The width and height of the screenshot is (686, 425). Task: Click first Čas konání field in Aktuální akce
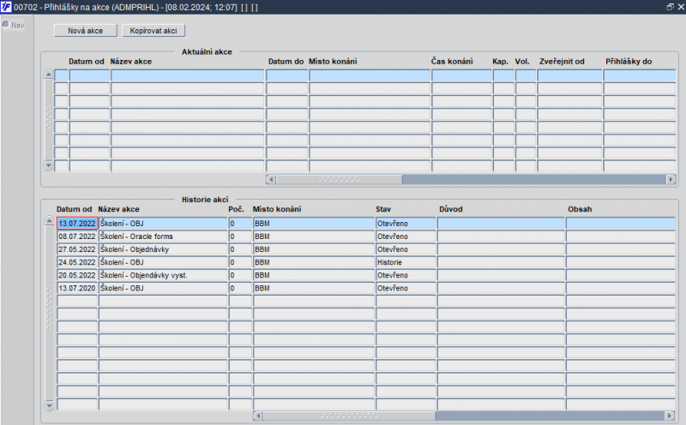pos(461,75)
